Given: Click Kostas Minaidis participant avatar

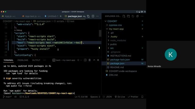Looking at the screenshot, I should coord(171,54).
